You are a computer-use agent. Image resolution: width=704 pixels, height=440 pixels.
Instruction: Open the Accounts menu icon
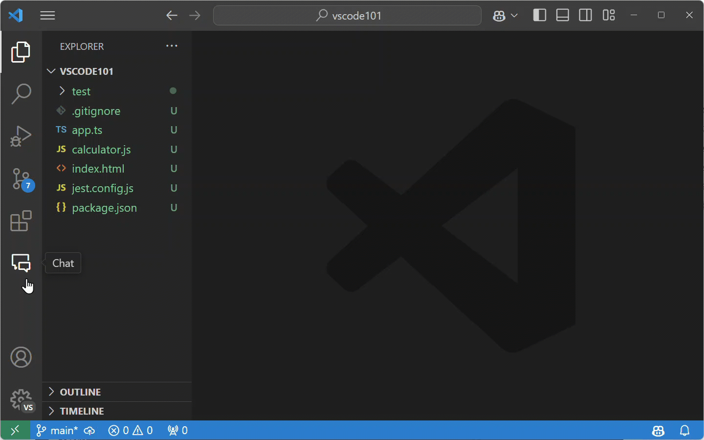[x=21, y=357]
